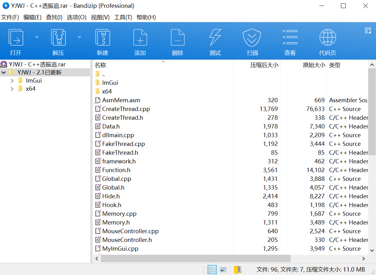Select the Memory.cpp file name
The width and height of the screenshot is (376, 275).
click(119, 214)
